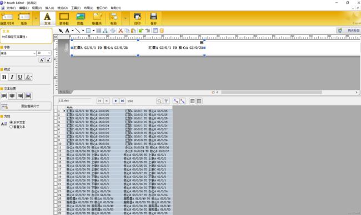The image size is (361, 215).
Task: Click the record view layout icon
Action: (193, 101)
